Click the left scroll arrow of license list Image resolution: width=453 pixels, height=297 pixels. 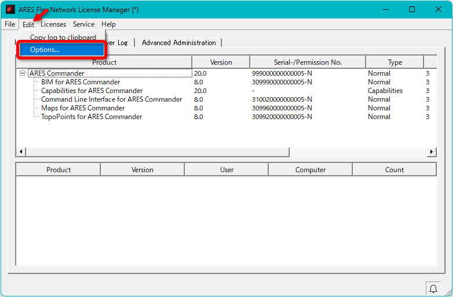(x=21, y=151)
